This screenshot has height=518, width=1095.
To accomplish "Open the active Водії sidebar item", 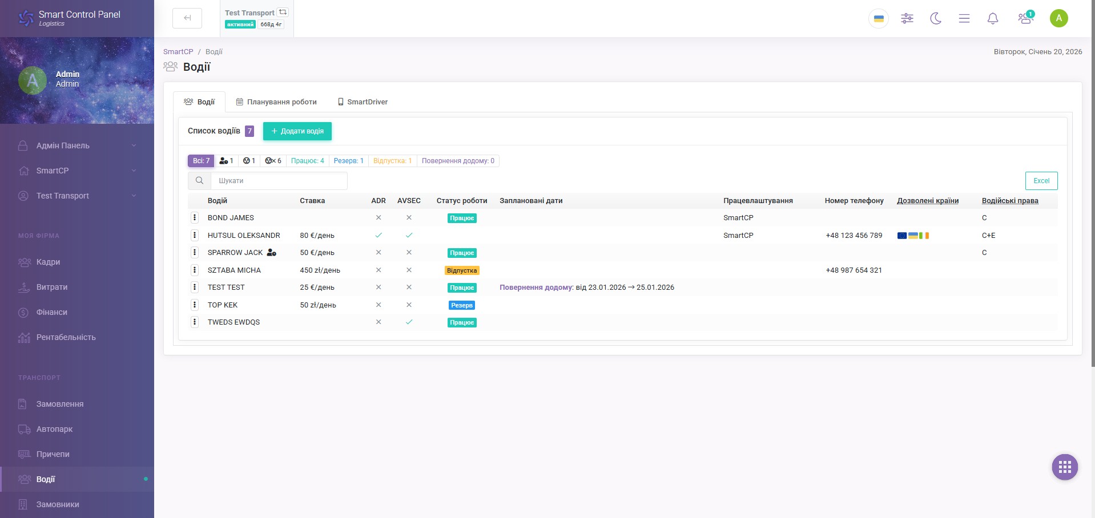I will click(x=77, y=479).
